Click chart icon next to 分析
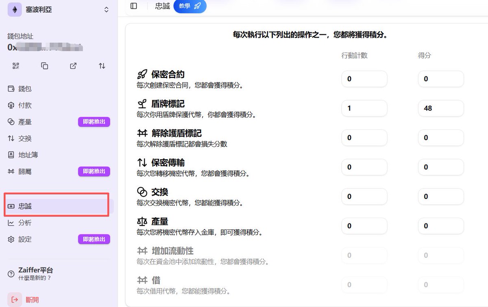 (11, 223)
